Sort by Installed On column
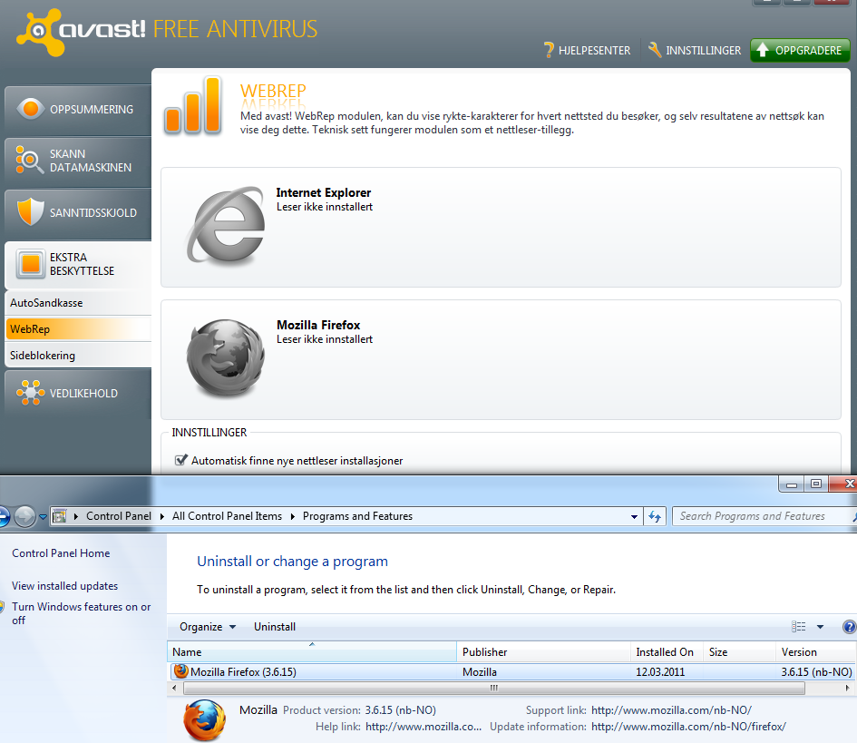 [667, 651]
